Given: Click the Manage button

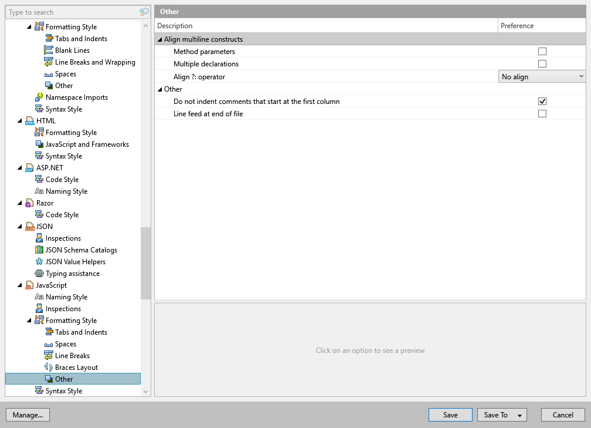Looking at the screenshot, I should coord(28,414).
